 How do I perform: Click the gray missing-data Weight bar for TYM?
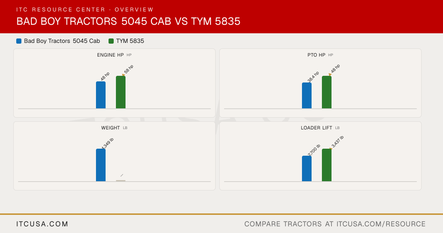click(121, 181)
